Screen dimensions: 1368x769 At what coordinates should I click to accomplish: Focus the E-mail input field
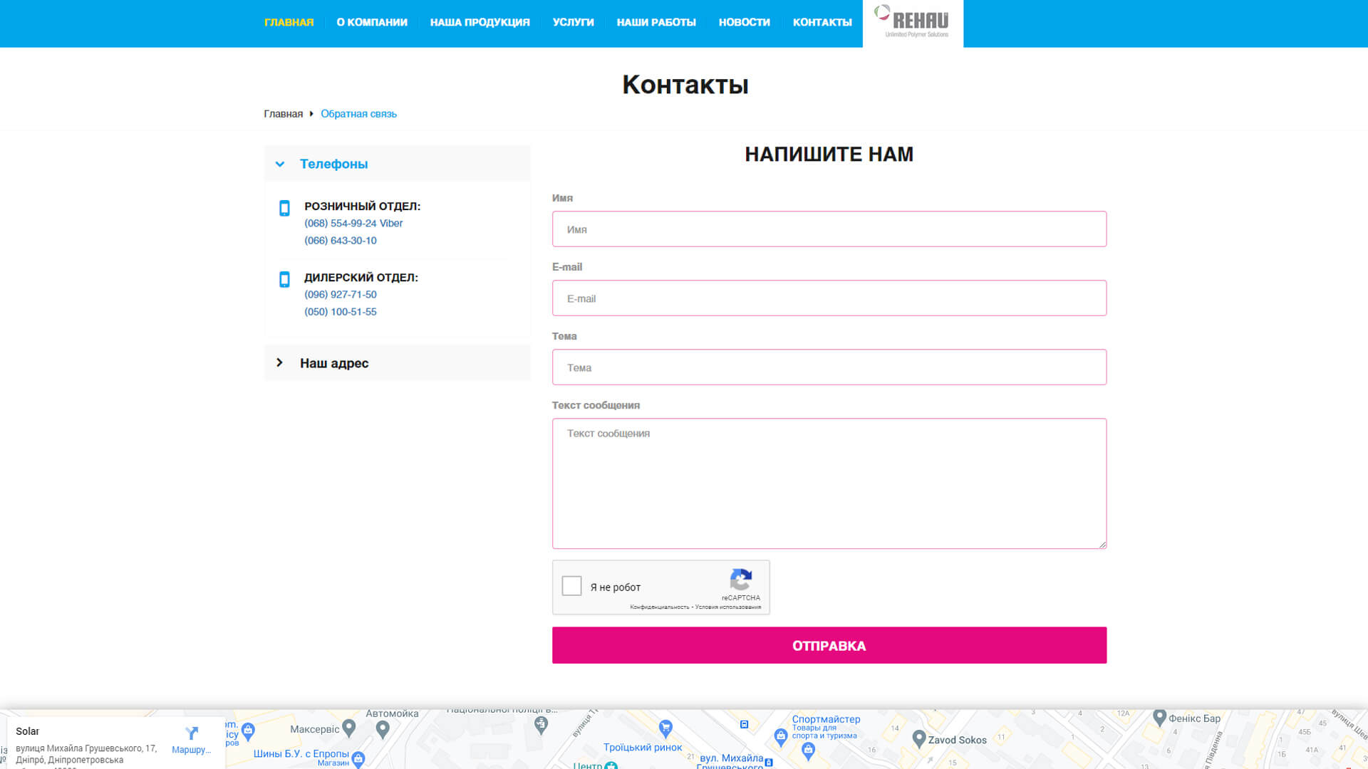point(829,298)
